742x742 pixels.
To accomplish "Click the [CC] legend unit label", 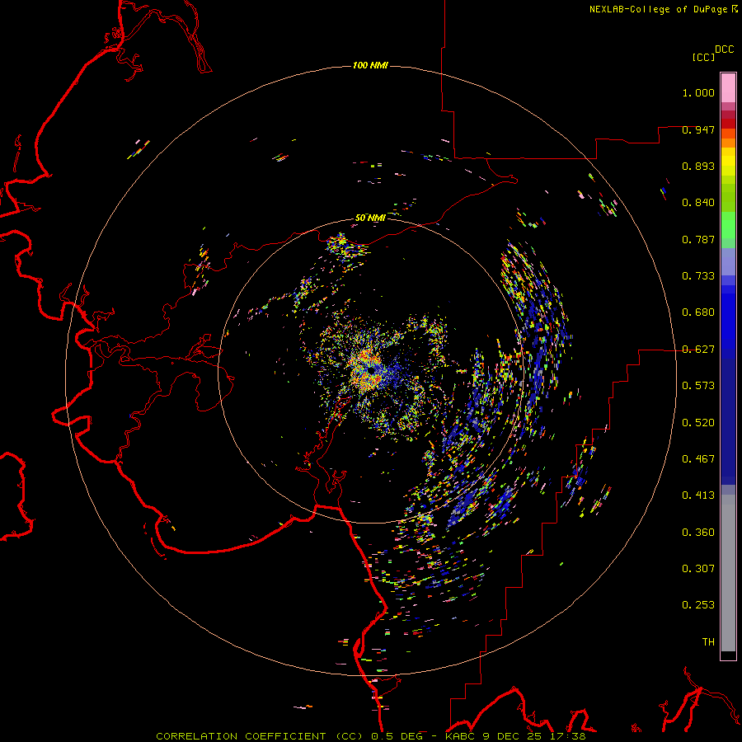I will [x=704, y=57].
